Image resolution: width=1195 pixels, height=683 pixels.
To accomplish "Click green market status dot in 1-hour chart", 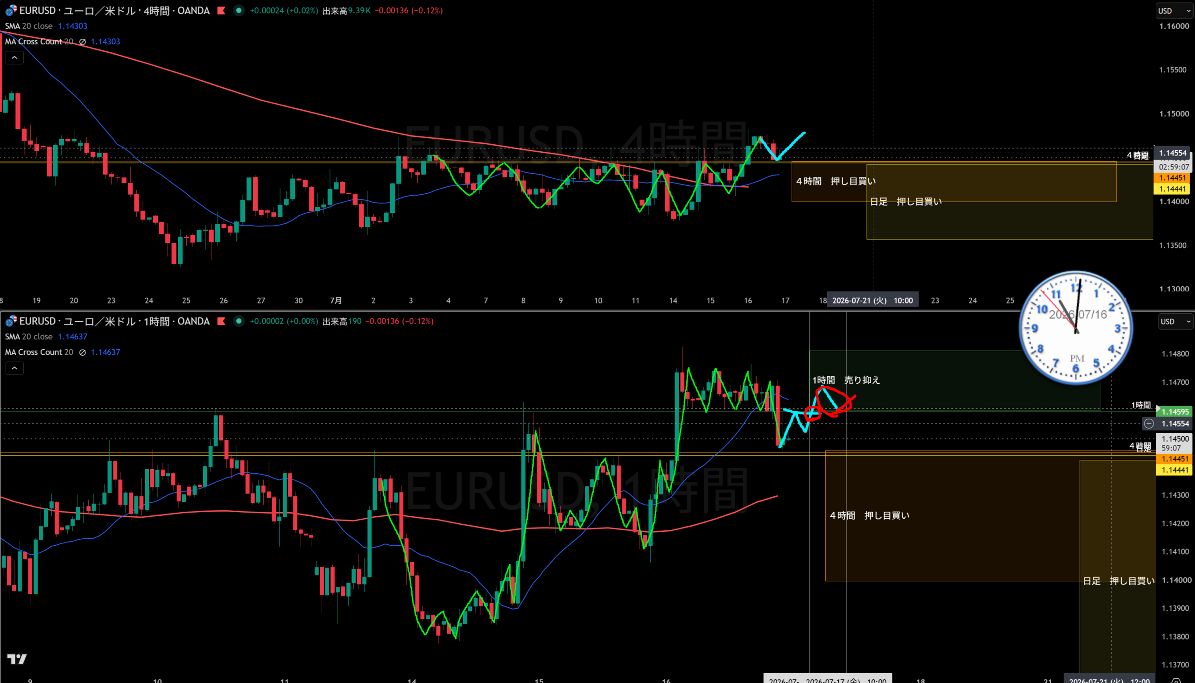I will 239,321.
